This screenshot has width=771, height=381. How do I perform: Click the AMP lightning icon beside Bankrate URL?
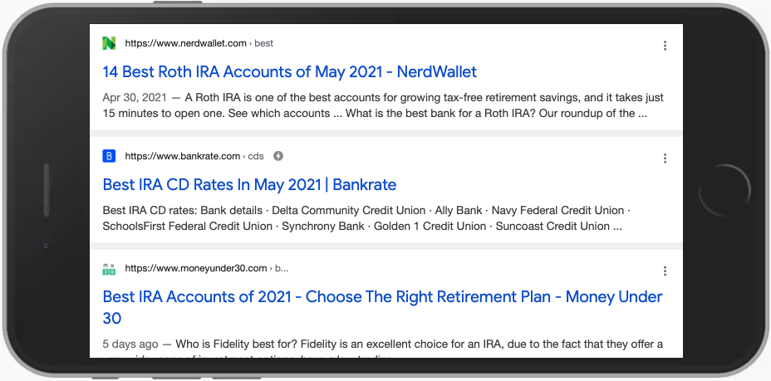[278, 156]
